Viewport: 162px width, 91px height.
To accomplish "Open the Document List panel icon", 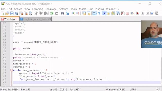I will click(118, 13).
